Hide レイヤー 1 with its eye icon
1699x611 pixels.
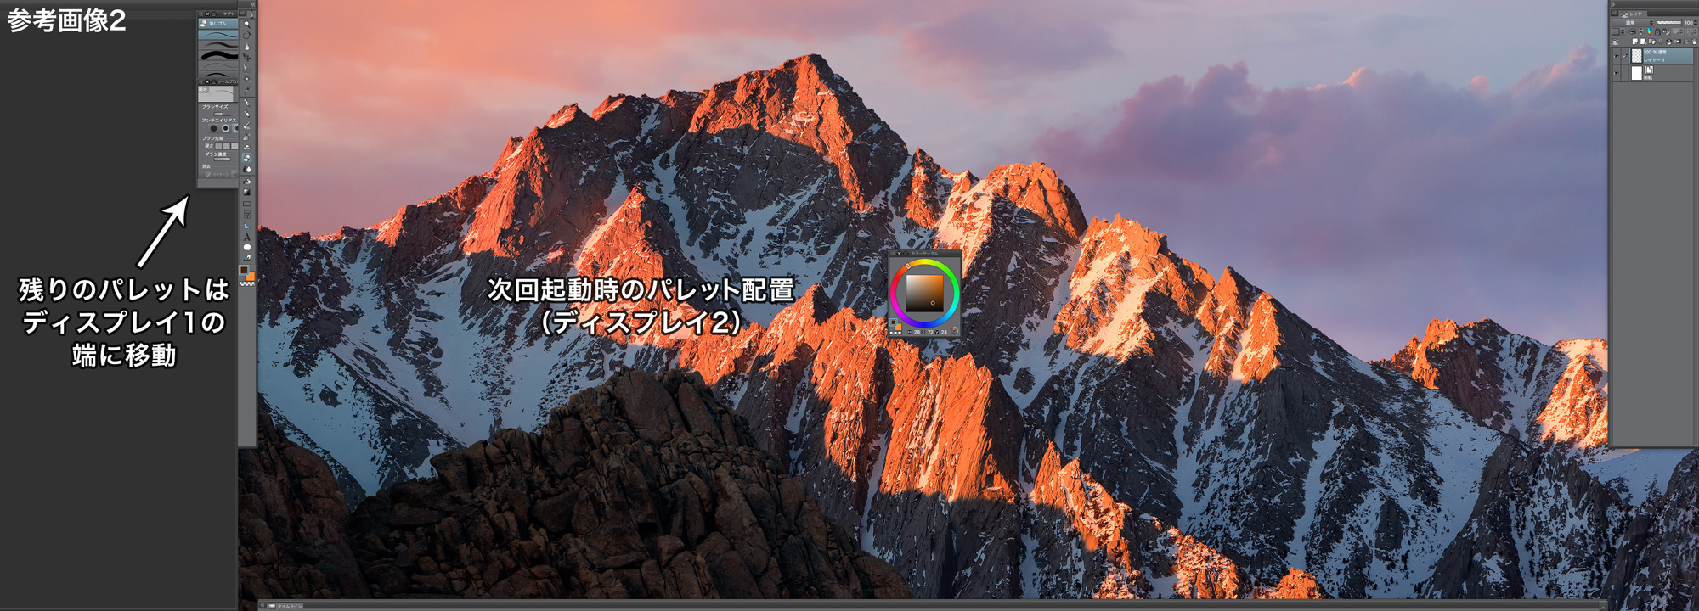pos(1617,56)
